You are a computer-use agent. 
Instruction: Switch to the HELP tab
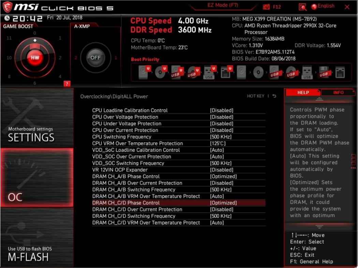303,93
